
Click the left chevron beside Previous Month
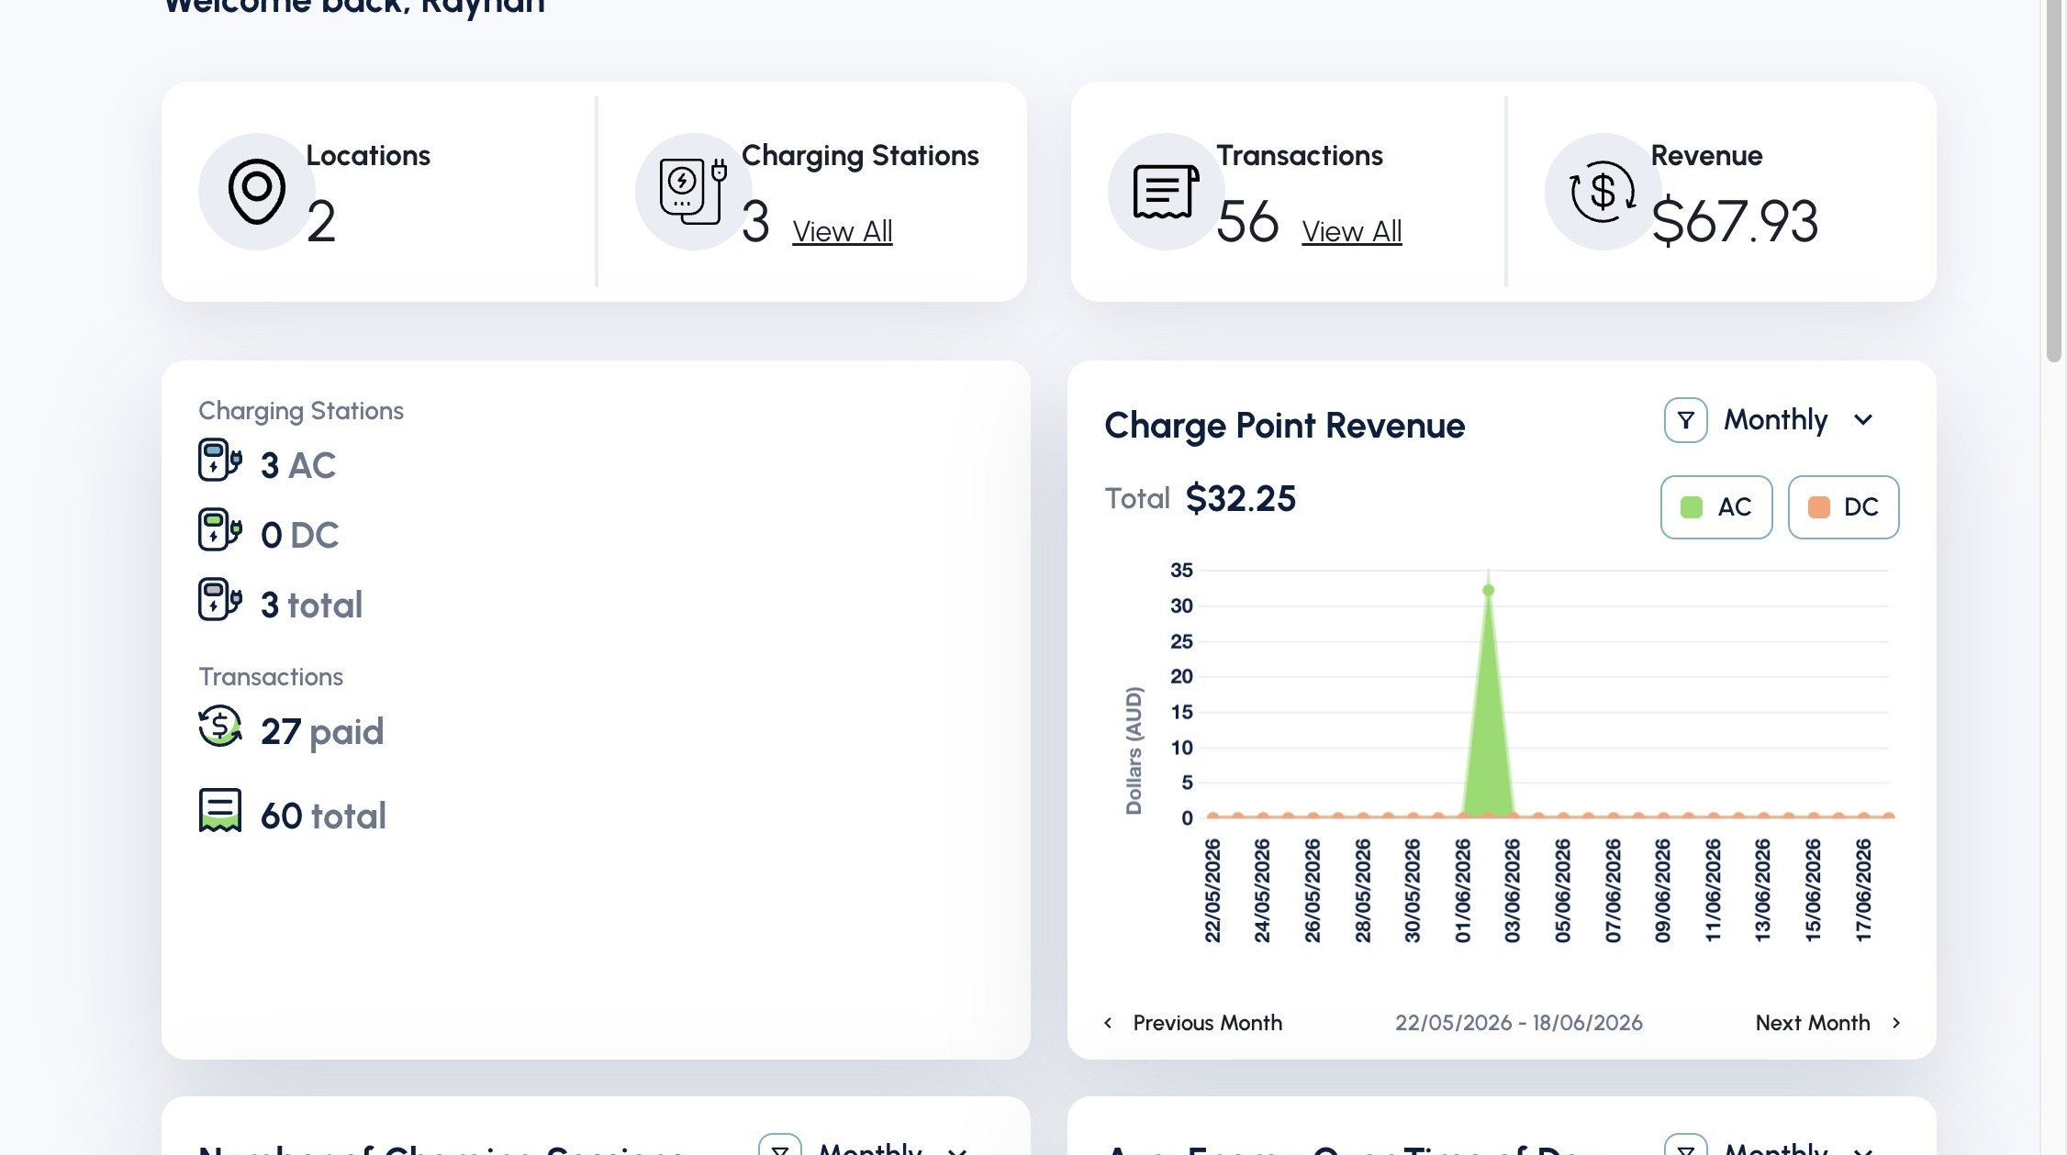pyautogui.click(x=1108, y=1023)
